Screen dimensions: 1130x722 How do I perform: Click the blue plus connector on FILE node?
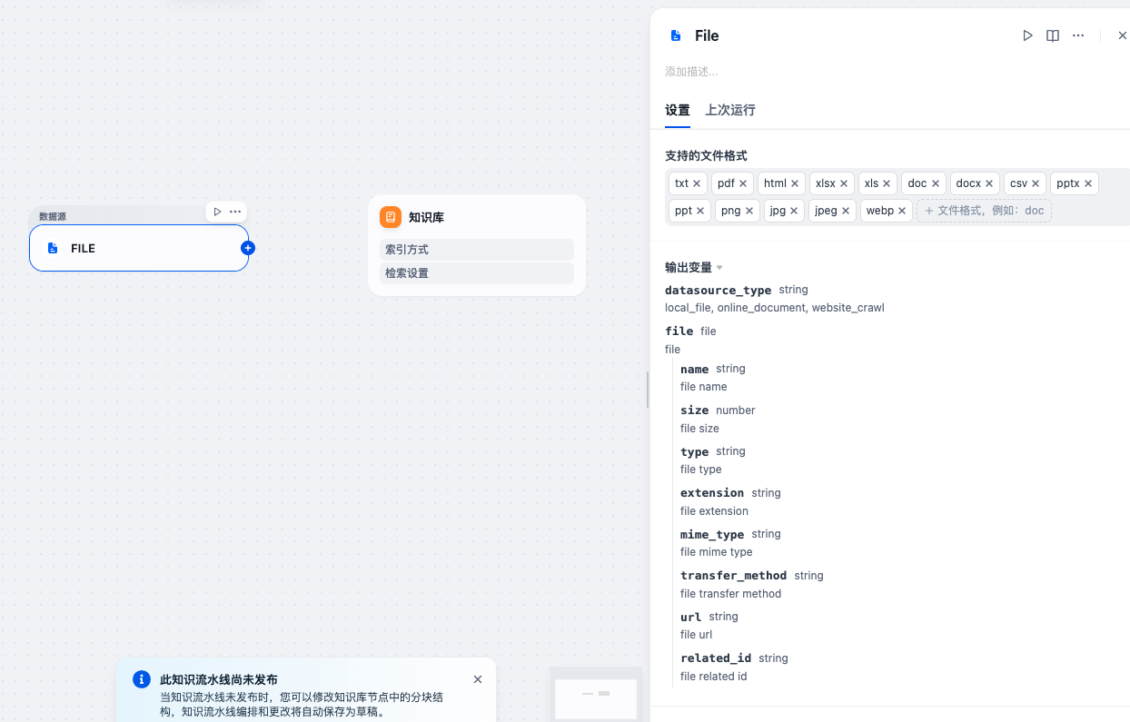tap(246, 247)
